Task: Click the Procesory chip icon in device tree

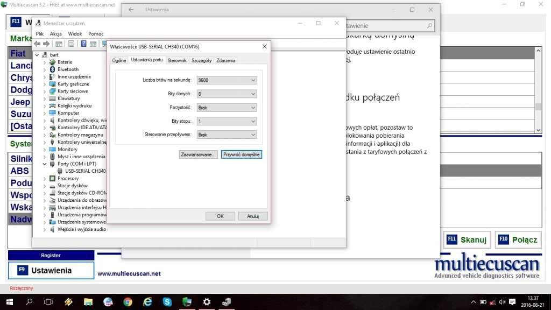Action: (x=52, y=178)
